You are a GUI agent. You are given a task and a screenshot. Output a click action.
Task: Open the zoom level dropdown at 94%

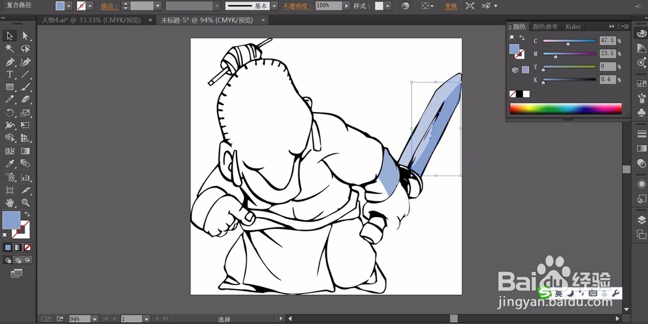coord(95,319)
